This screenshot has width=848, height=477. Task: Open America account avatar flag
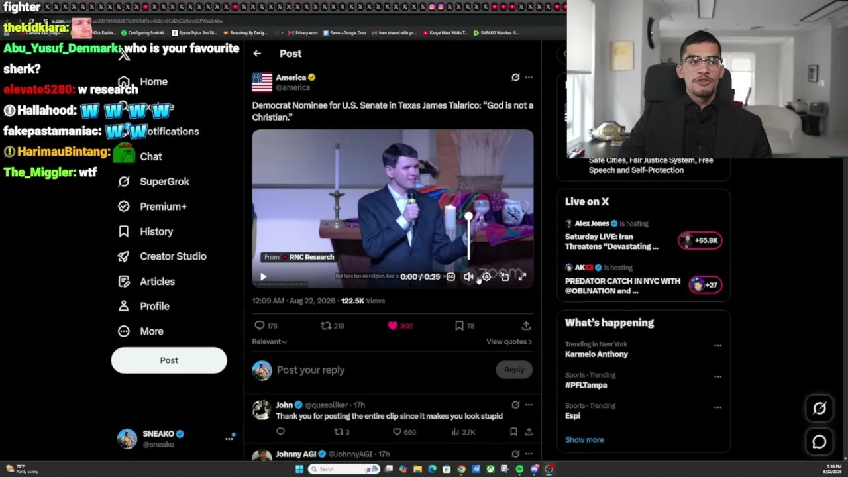click(262, 82)
